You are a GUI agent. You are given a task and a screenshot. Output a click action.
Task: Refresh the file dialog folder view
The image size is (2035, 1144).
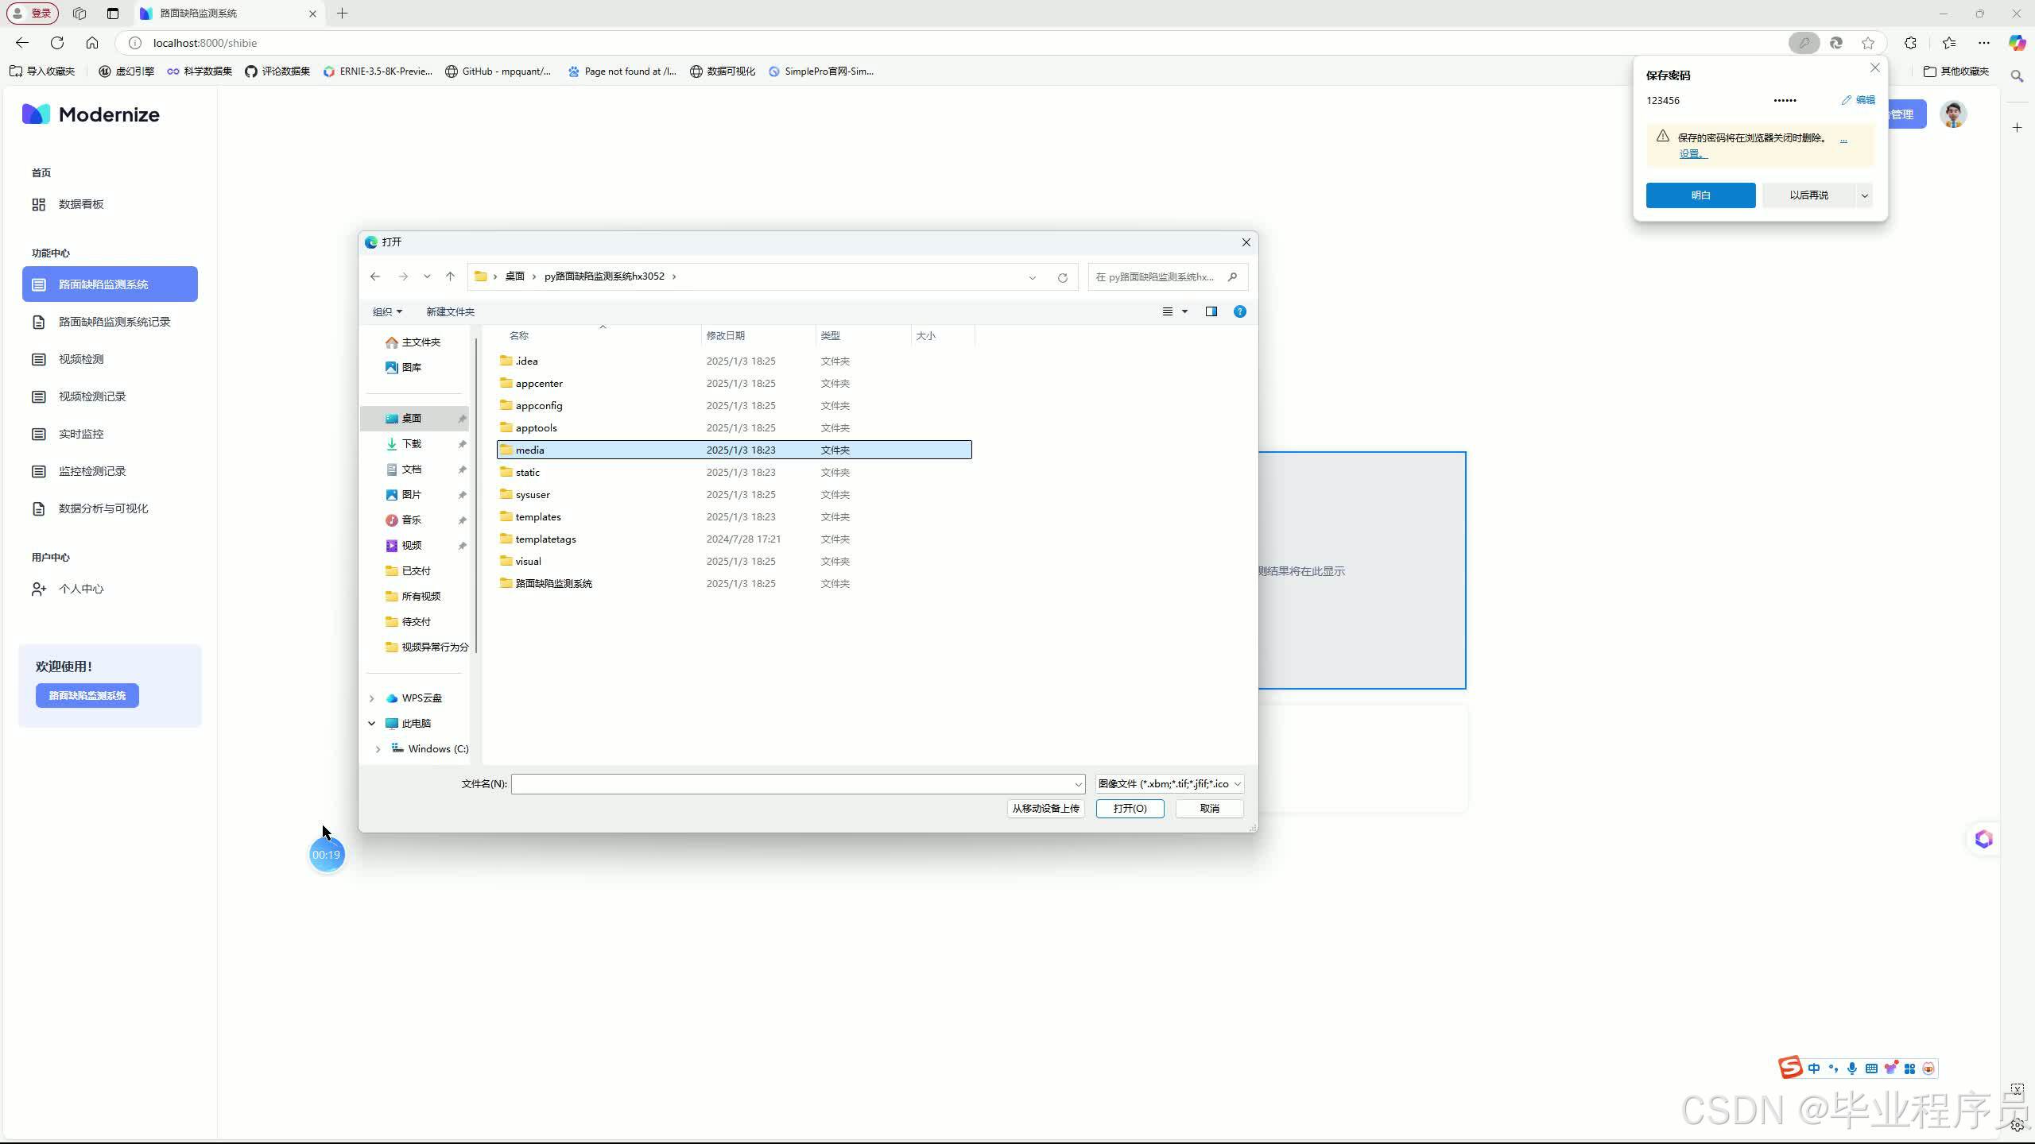(1062, 277)
